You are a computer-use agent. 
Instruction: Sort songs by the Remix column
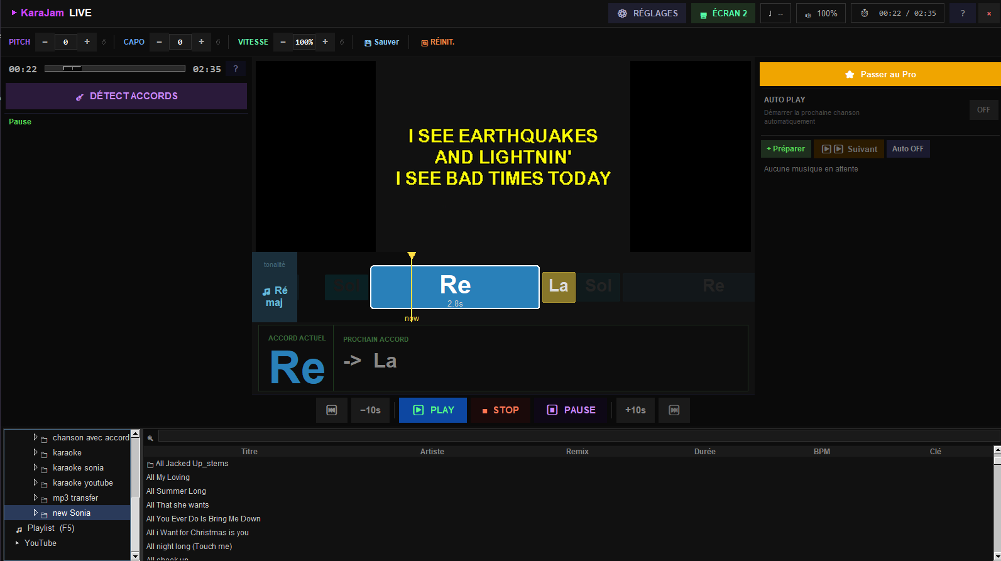pyautogui.click(x=577, y=452)
